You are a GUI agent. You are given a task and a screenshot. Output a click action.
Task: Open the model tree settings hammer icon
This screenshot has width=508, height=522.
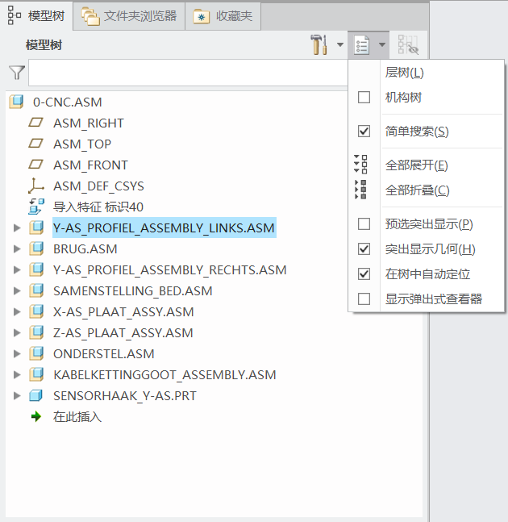319,45
